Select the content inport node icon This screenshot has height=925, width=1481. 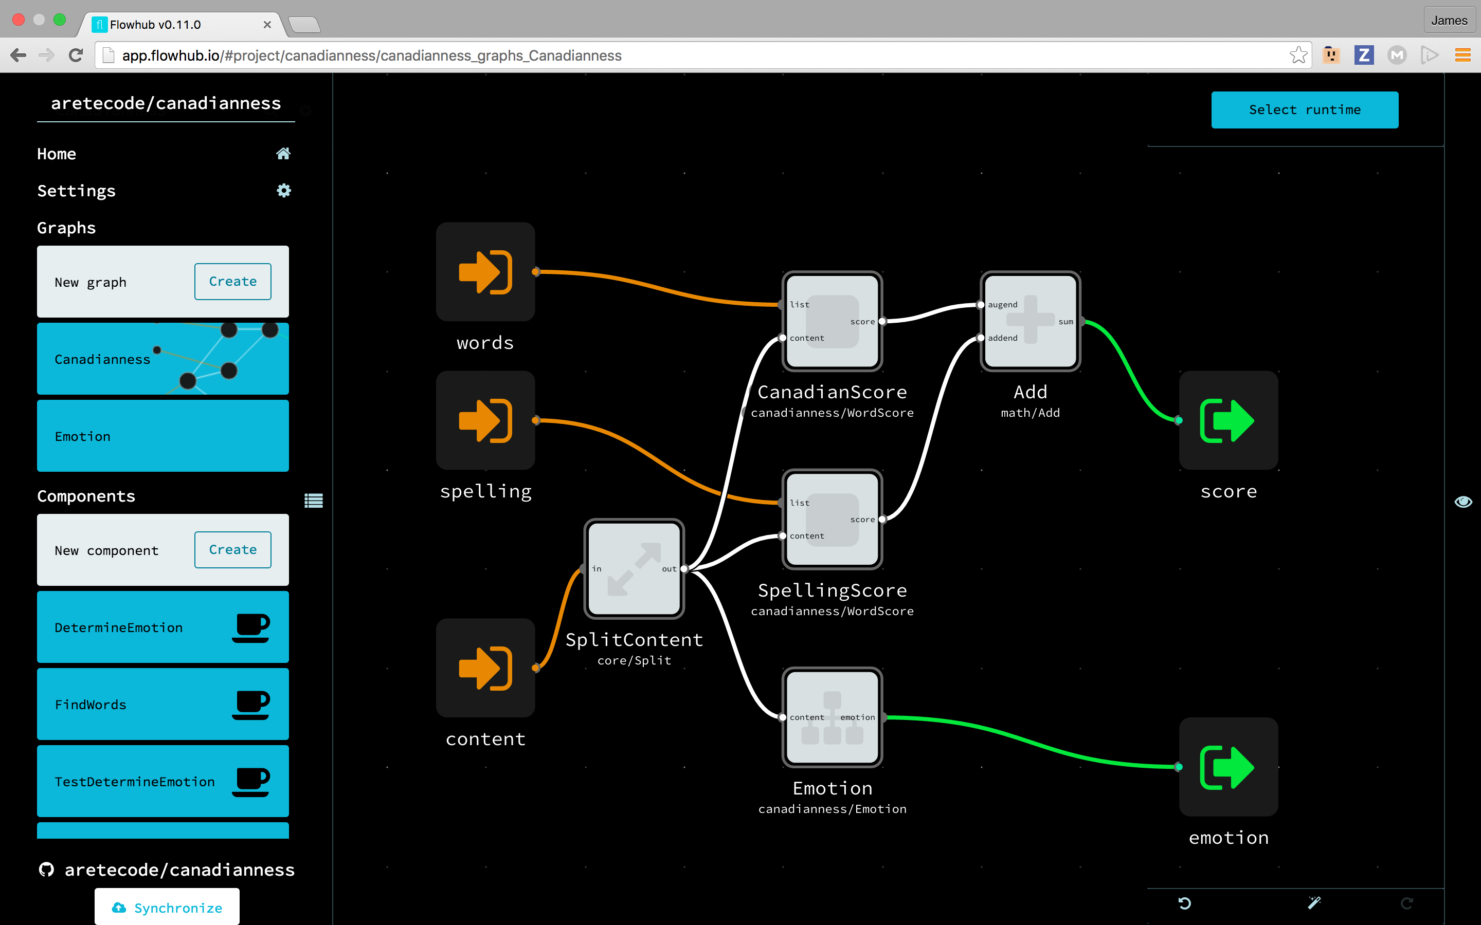485,668
